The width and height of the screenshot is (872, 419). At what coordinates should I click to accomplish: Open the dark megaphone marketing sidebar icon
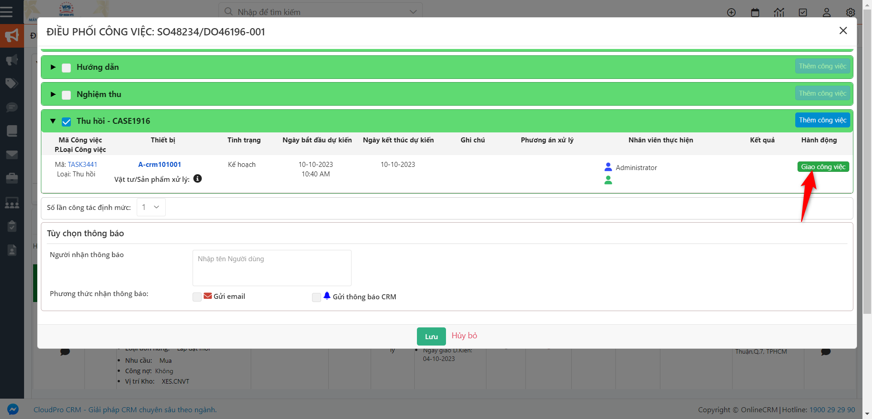[x=12, y=59]
